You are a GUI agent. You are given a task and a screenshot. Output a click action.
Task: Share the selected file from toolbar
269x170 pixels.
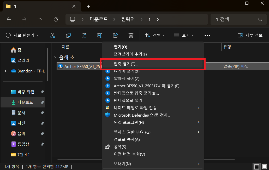point(115,35)
